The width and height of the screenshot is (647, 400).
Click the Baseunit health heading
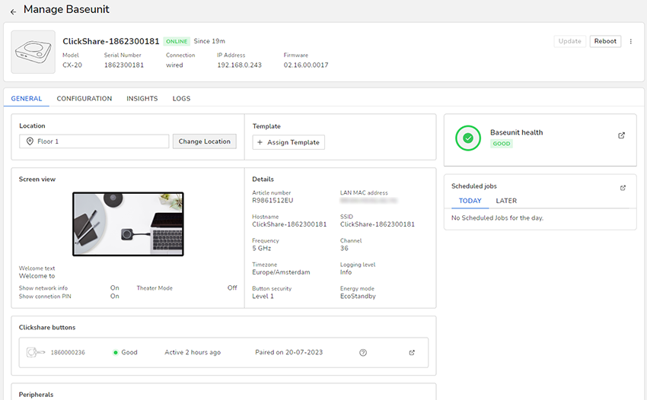517,132
